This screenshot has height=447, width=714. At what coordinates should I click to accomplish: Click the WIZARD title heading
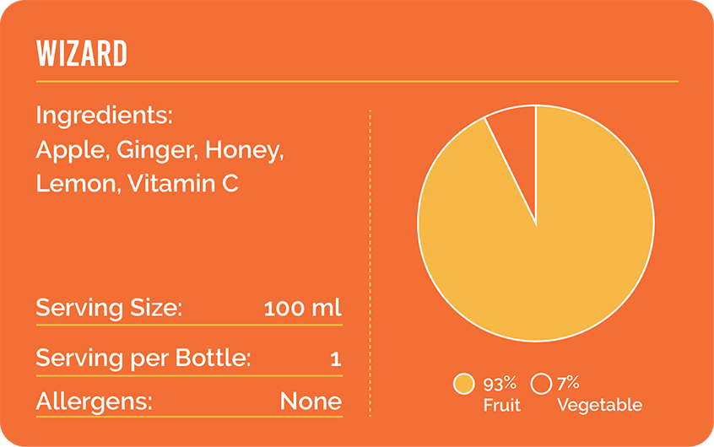(82, 54)
